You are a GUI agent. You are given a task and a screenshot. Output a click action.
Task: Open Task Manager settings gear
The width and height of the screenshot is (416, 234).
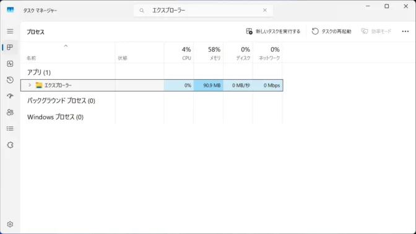tap(10, 225)
